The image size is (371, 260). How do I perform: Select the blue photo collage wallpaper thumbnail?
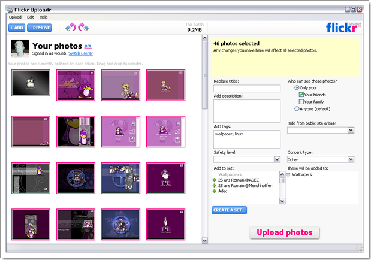tap(120, 178)
